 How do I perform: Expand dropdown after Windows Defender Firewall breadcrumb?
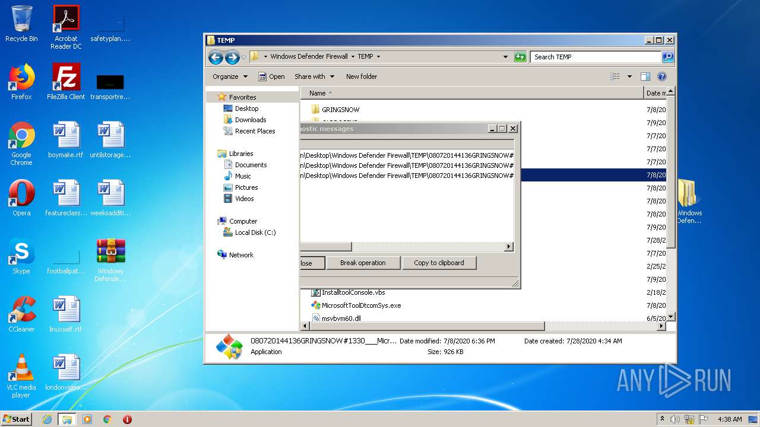pyautogui.click(x=353, y=57)
